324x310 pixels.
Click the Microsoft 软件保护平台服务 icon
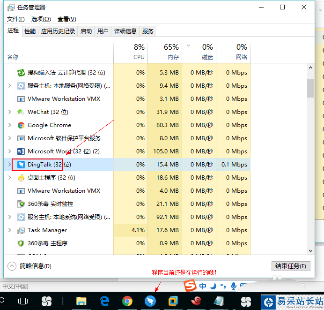(21, 138)
